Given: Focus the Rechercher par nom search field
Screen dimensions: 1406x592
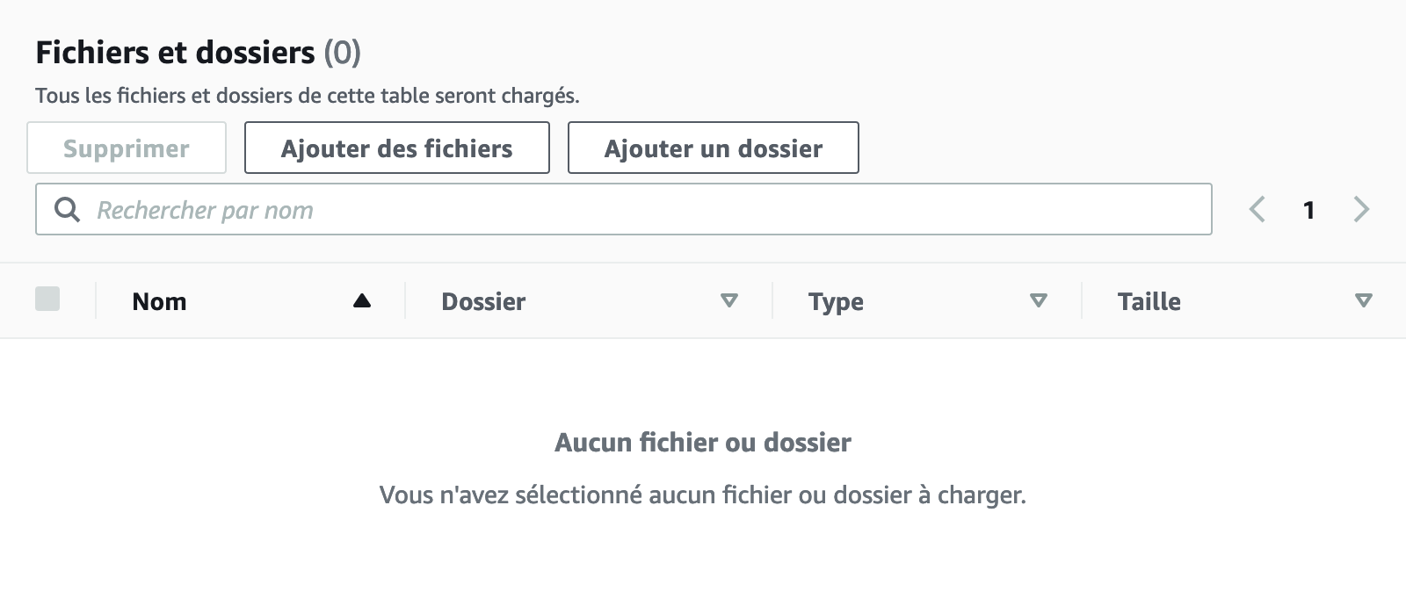Looking at the screenshot, I should tap(641, 209).
